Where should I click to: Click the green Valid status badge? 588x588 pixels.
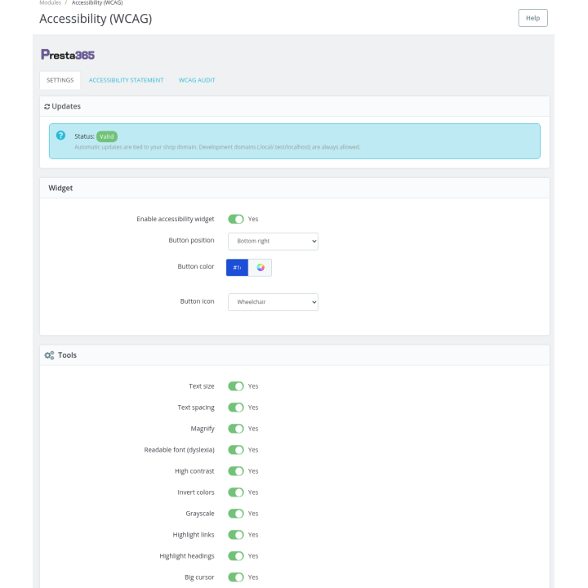coord(107,136)
